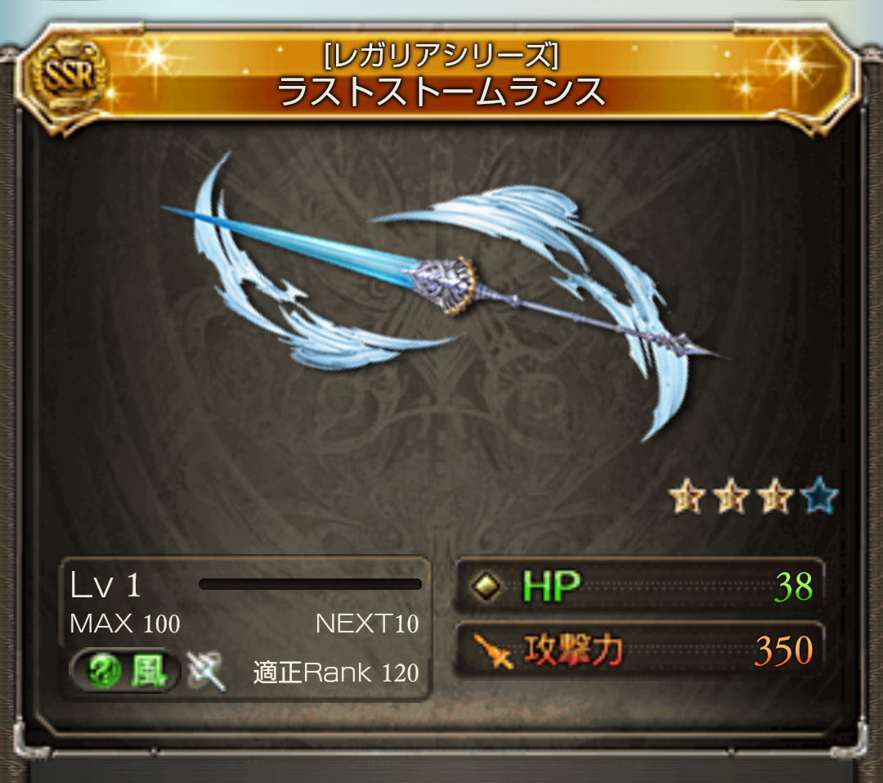Click the attack value 350
The height and width of the screenshot is (783, 883).
point(784,650)
